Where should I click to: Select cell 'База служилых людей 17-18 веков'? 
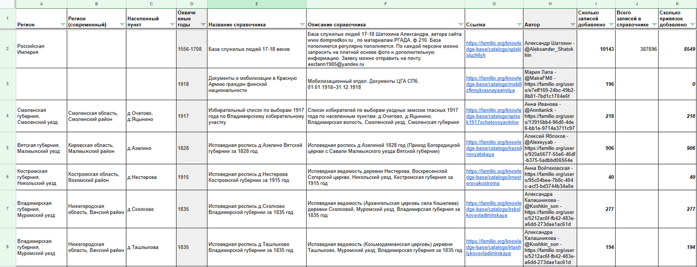coord(256,49)
